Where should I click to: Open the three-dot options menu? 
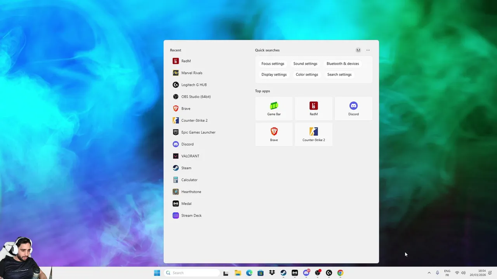point(368,50)
